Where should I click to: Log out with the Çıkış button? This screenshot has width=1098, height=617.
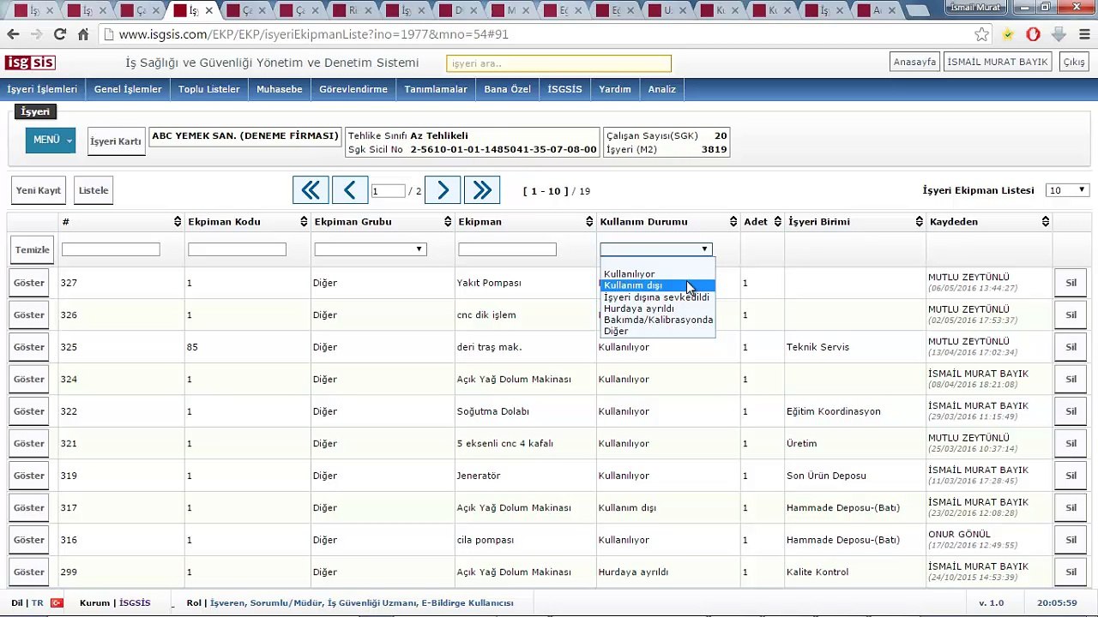[1074, 63]
